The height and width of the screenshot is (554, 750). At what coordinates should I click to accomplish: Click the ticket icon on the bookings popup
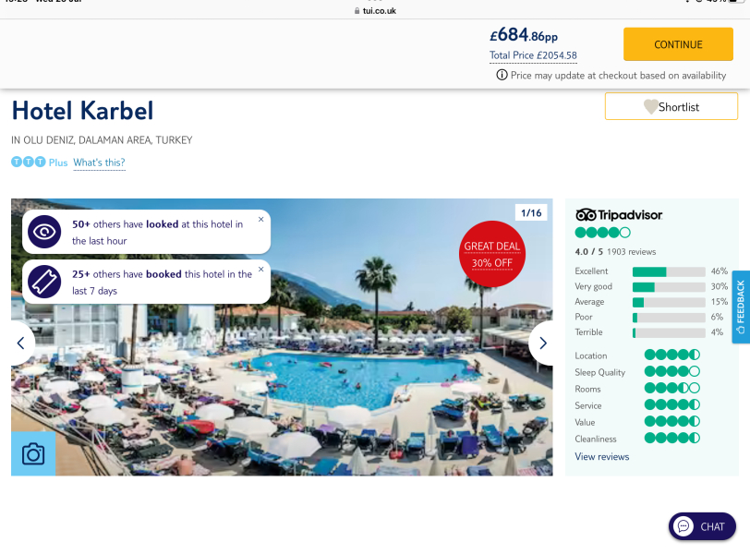click(x=43, y=281)
